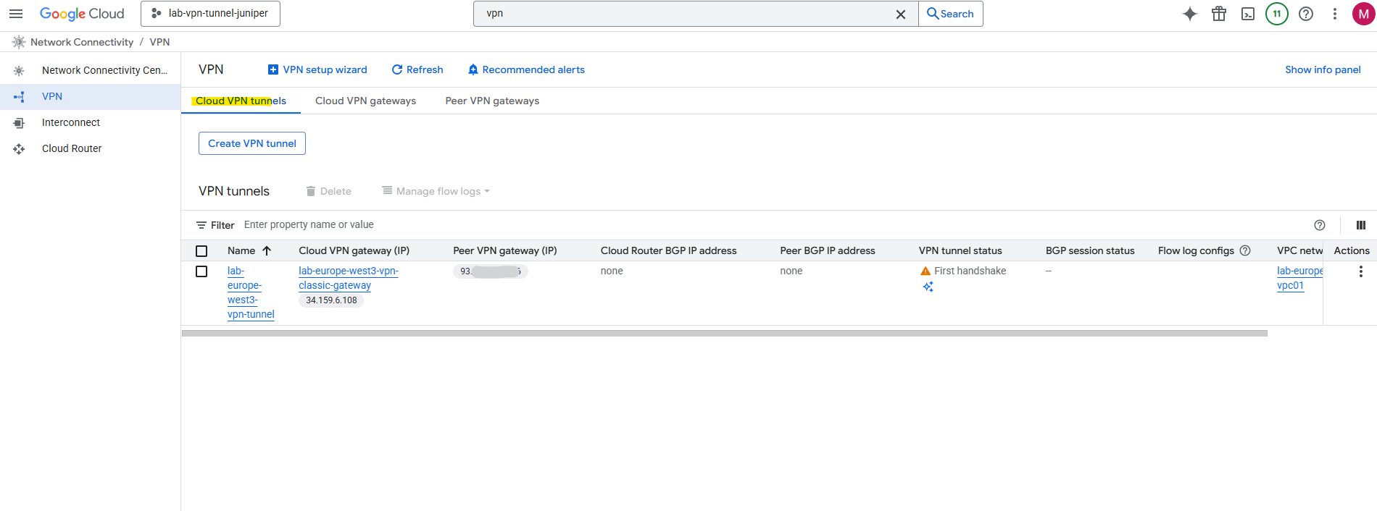1377x511 pixels.
Task: Click the Network Connectivity breadcrumb icon
Action: tap(19, 42)
